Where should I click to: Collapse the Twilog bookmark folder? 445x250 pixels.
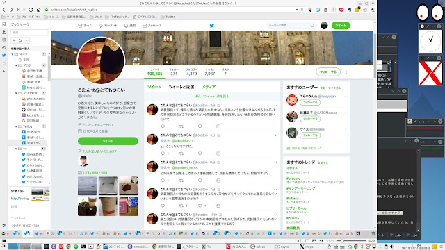pyautogui.click(x=16, y=126)
